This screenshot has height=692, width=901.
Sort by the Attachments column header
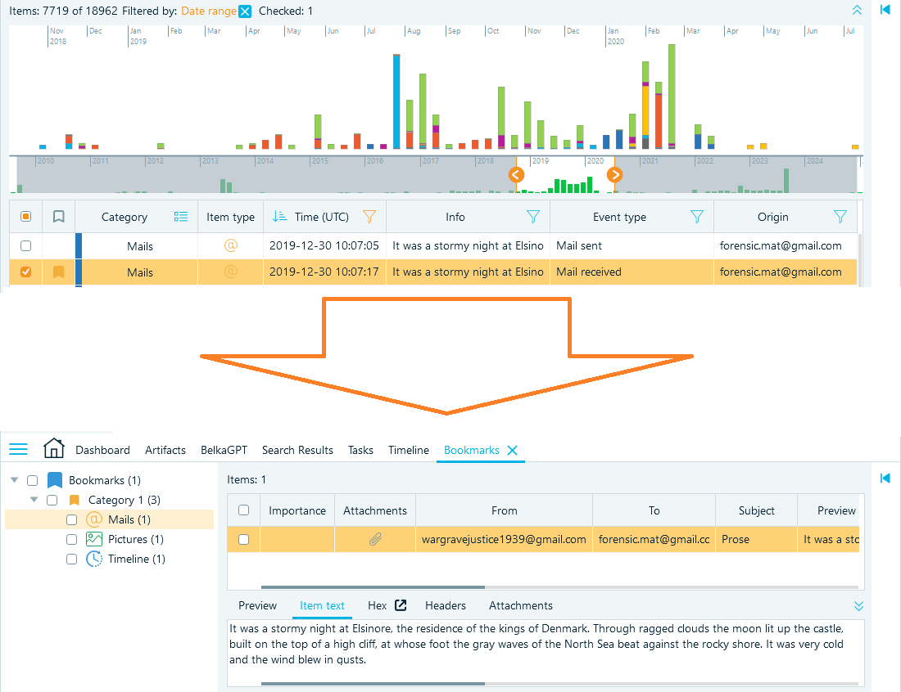(374, 510)
